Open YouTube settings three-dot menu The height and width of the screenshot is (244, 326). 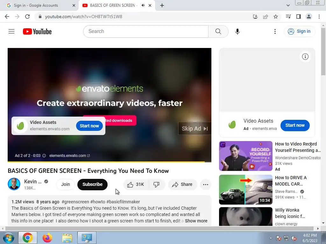pos(275,31)
